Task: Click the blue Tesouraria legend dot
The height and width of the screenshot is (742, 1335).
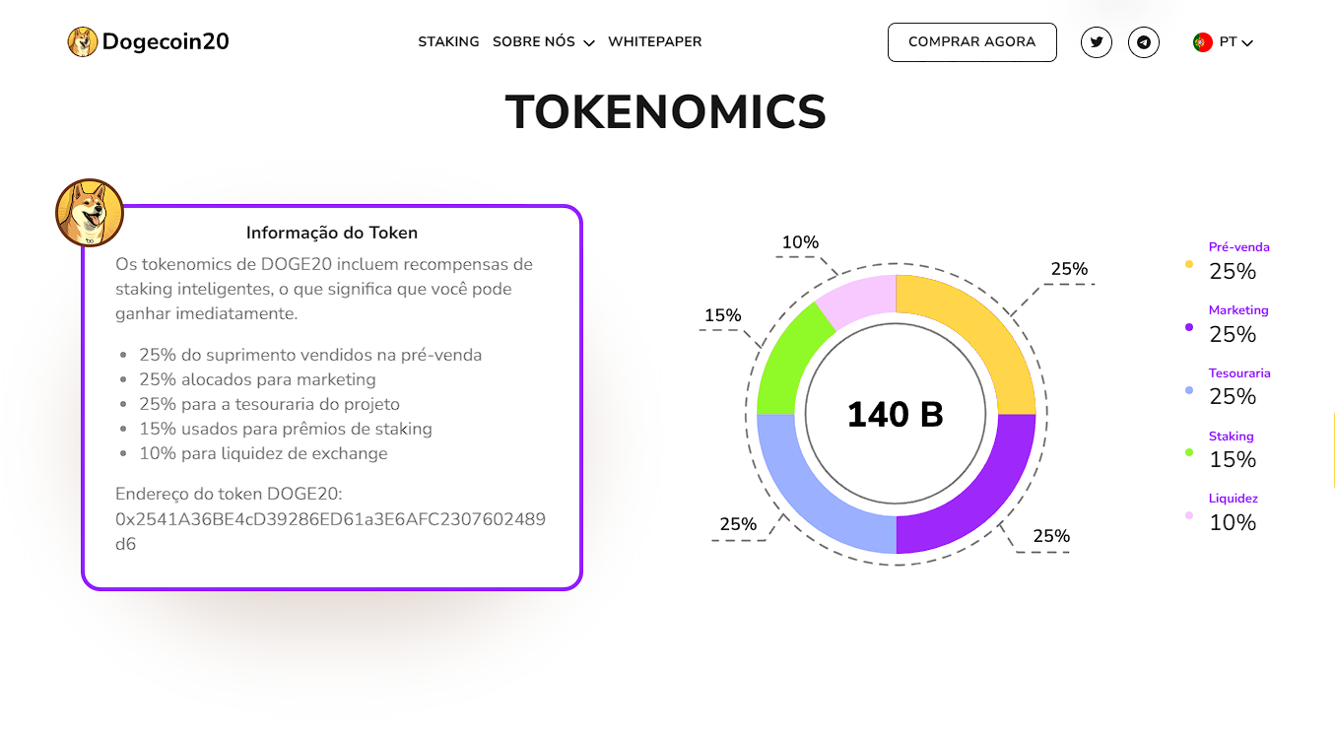Action: pos(1188,389)
